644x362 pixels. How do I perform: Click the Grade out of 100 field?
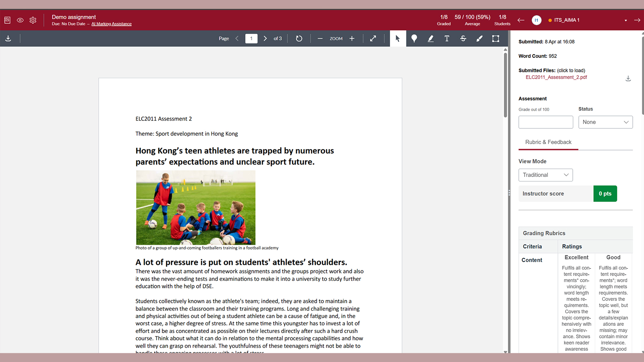tap(546, 122)
